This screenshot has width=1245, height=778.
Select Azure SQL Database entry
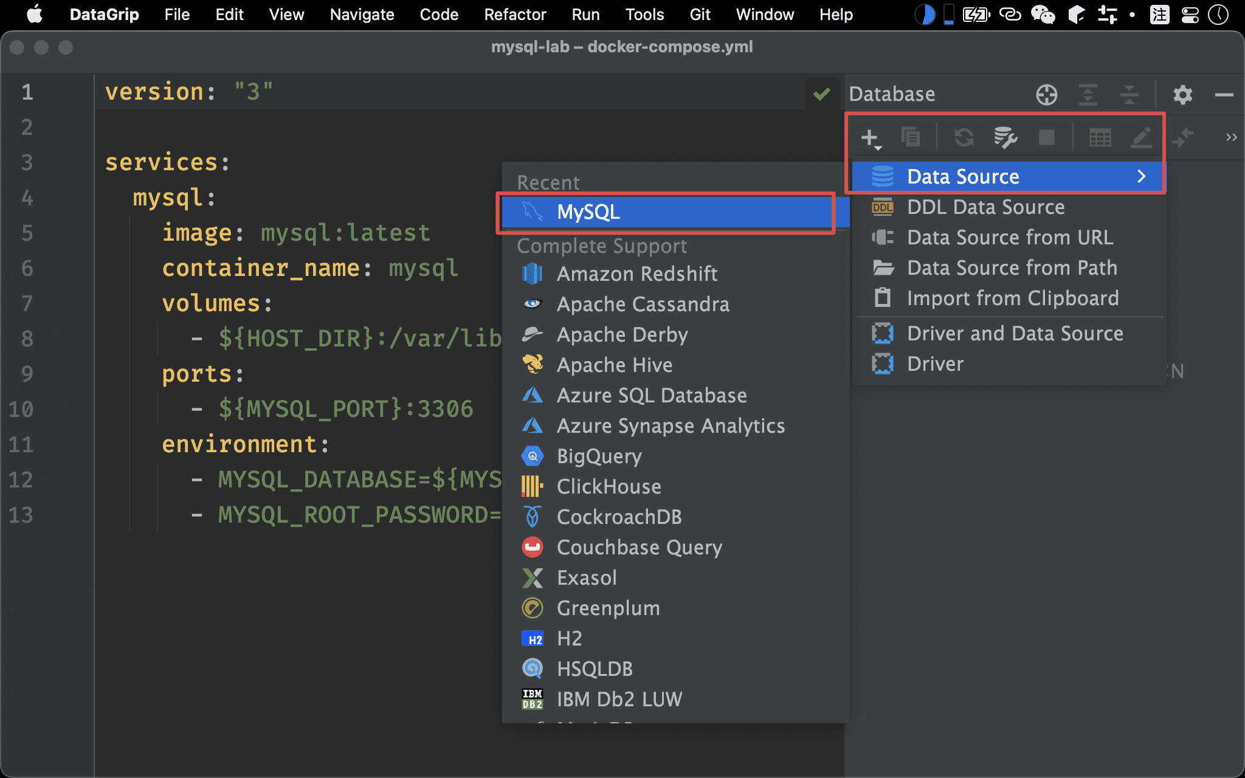675,395
